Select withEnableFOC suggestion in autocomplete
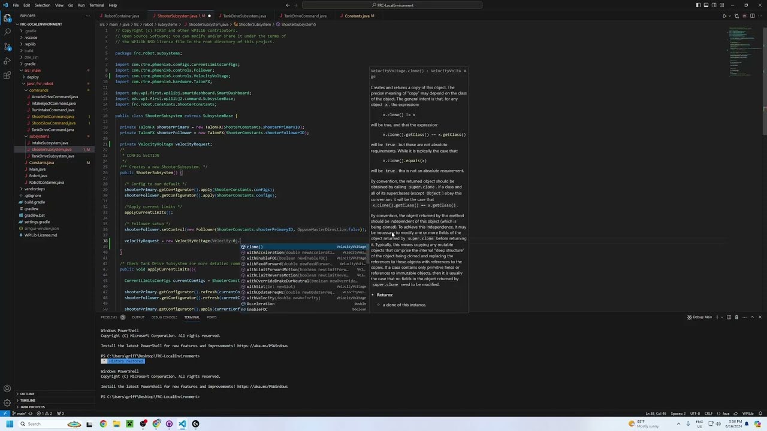 point(304,258)
